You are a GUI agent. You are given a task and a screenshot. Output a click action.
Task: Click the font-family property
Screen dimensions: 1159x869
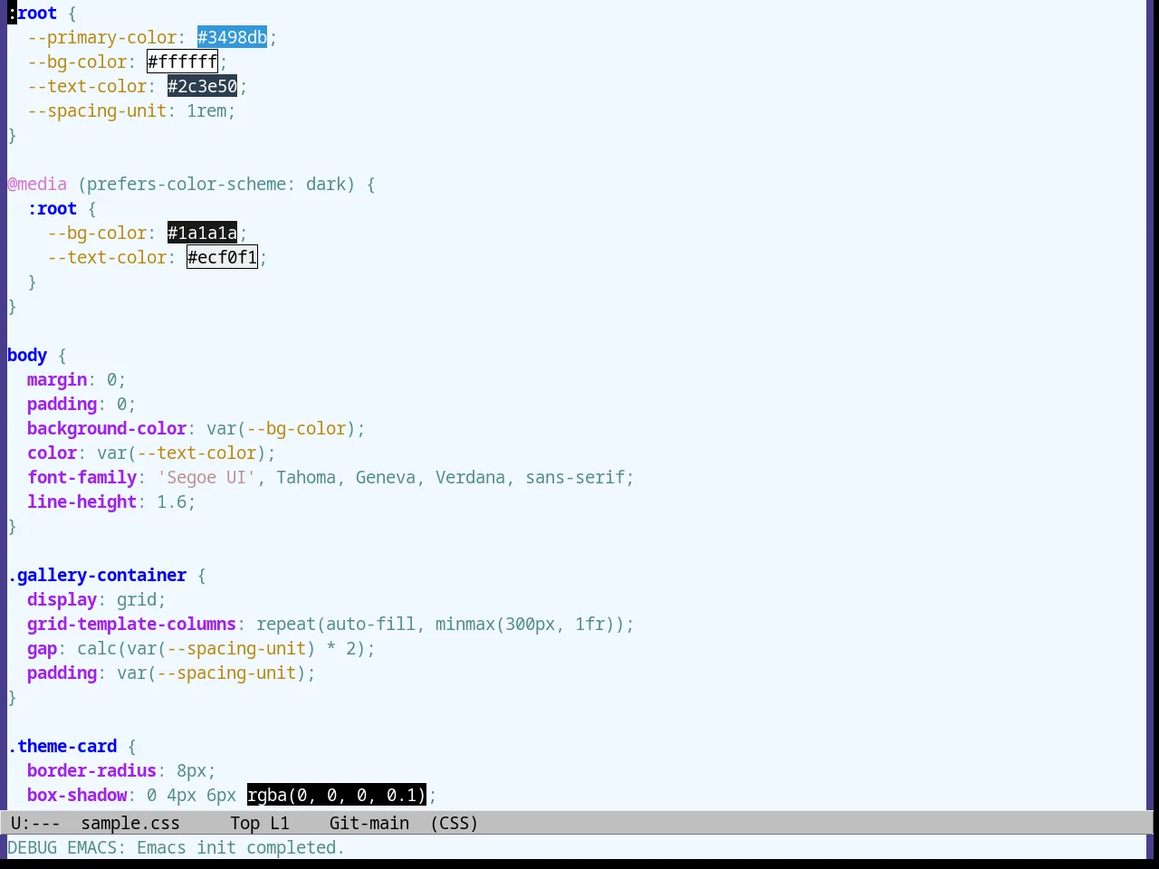click(x=81, y=477)
